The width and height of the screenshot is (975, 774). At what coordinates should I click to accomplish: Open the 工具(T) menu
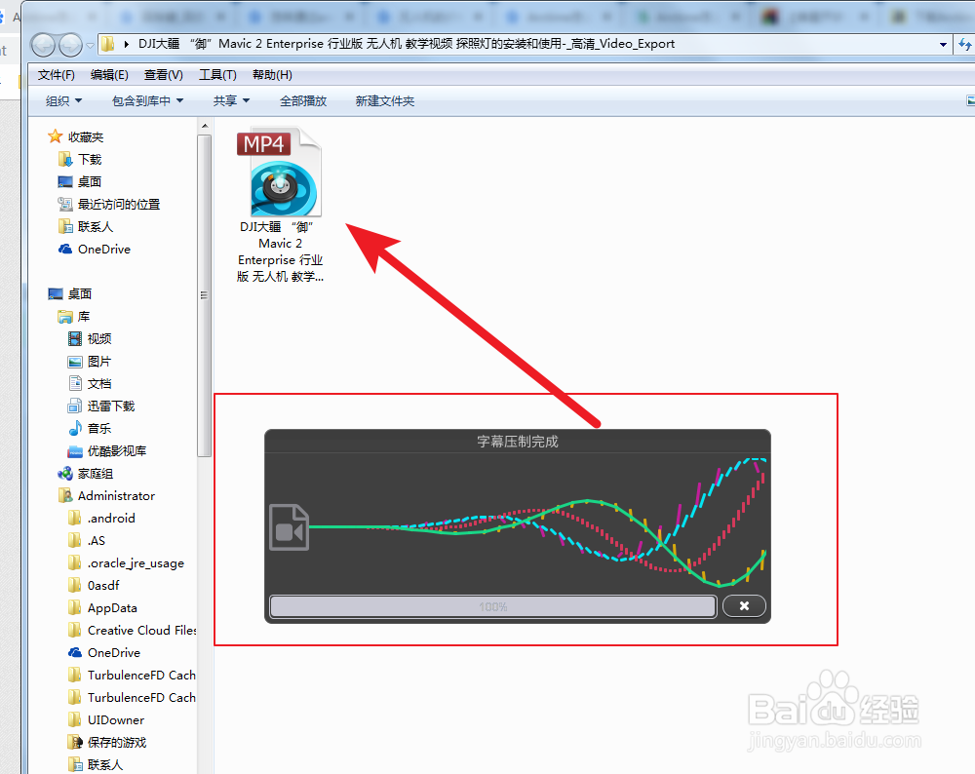[217, 75]
